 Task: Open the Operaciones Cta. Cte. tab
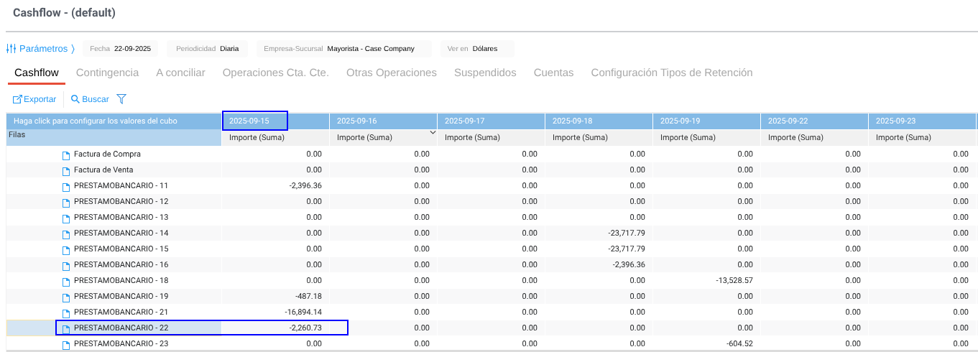[x=276, y=73]
